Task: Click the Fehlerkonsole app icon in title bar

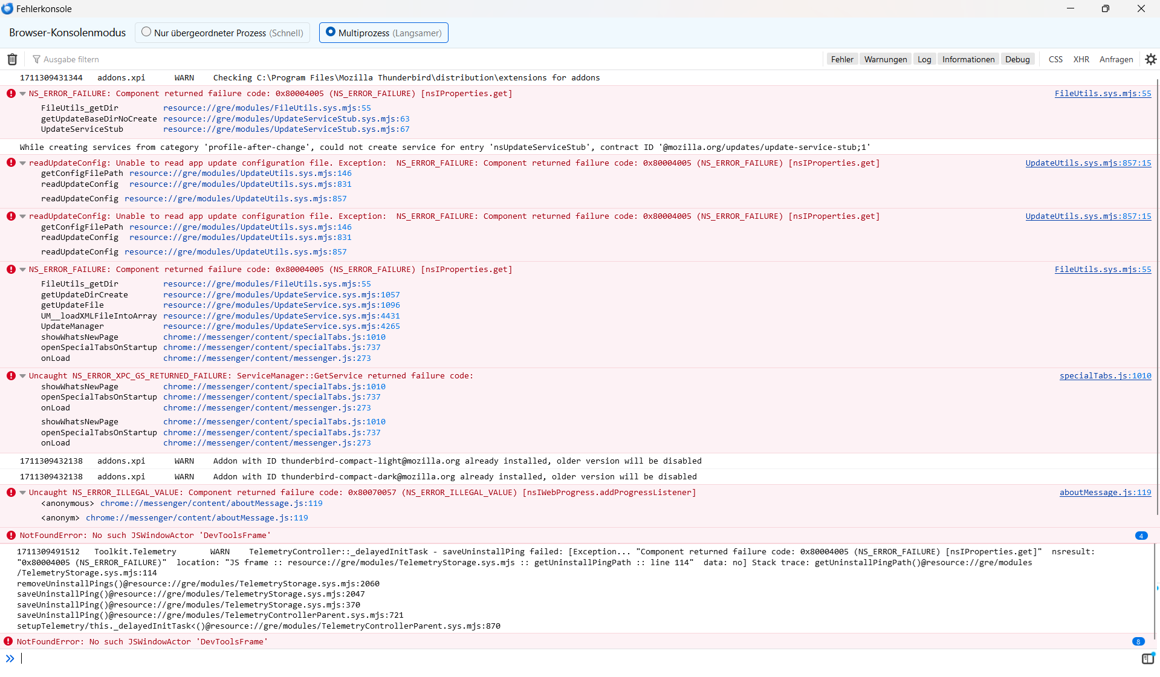Action: pos(7,8)
